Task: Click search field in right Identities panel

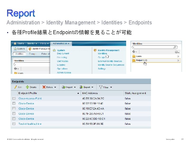Action: (155, 47)
